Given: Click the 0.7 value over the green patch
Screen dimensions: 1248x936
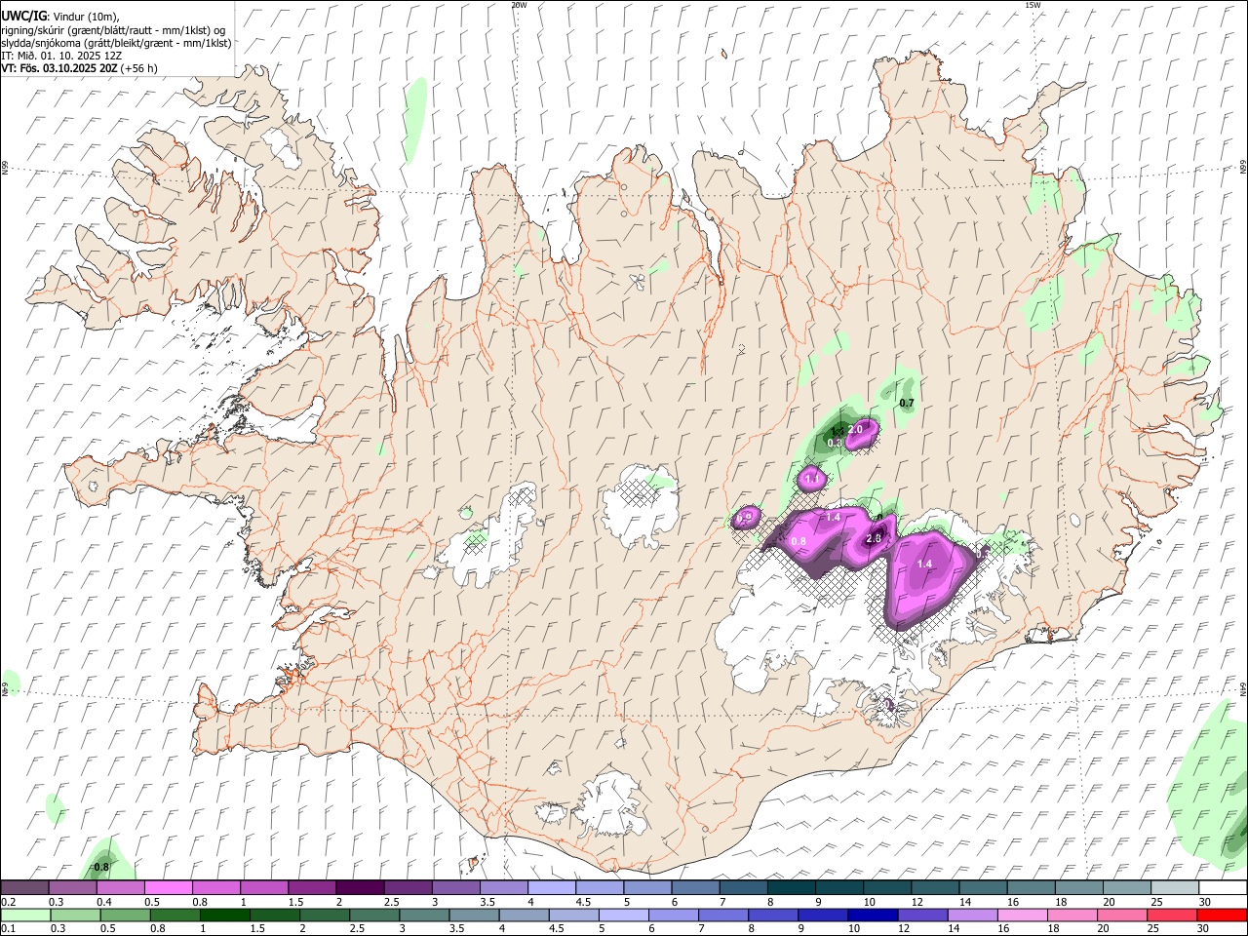Looking at the screenshot, I should [907, 403].
